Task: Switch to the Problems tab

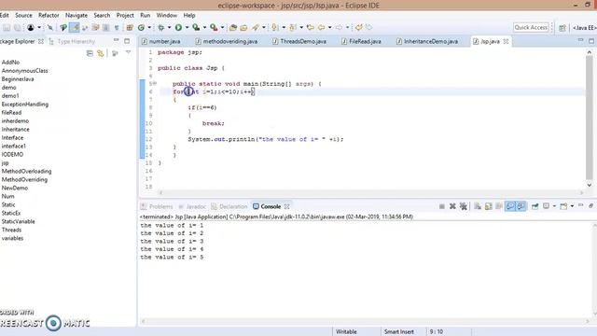Action: (x=157, y=206)
